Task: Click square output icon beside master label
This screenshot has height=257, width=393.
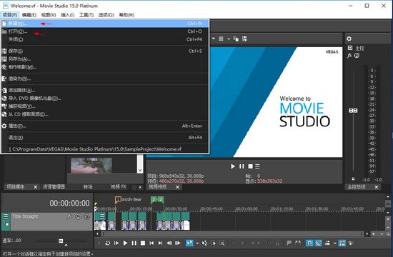Action: tap(350, 48)
